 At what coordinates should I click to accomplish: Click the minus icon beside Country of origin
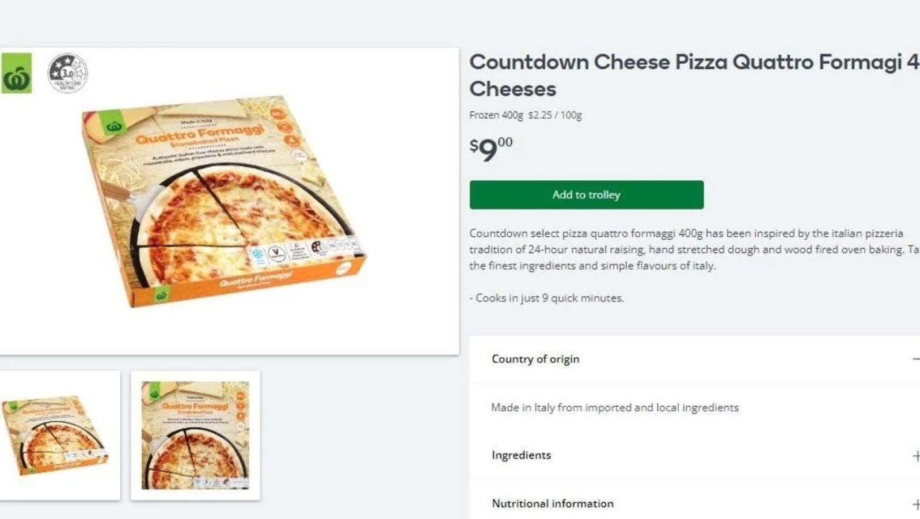(915, 359)
